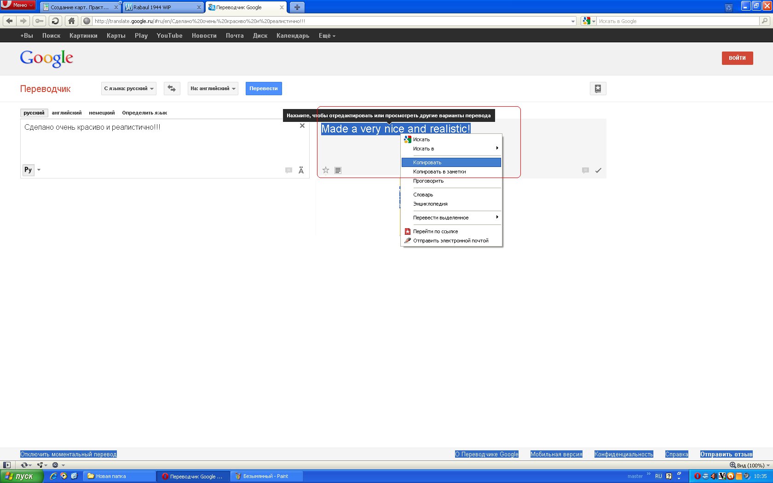Close the Rabaul 1944 WiP tab
This screenshot has height=483, width=773.
[199, 7]
